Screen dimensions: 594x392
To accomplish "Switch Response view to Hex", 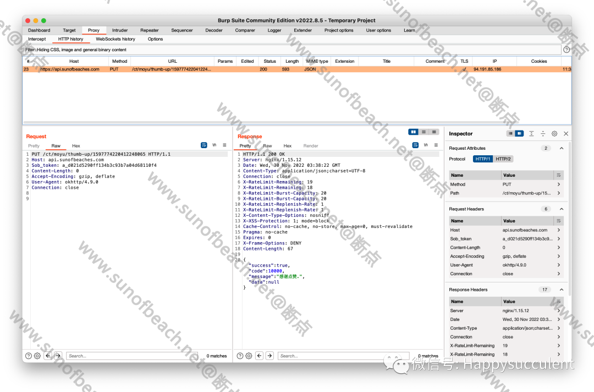I will coord(288,146).
